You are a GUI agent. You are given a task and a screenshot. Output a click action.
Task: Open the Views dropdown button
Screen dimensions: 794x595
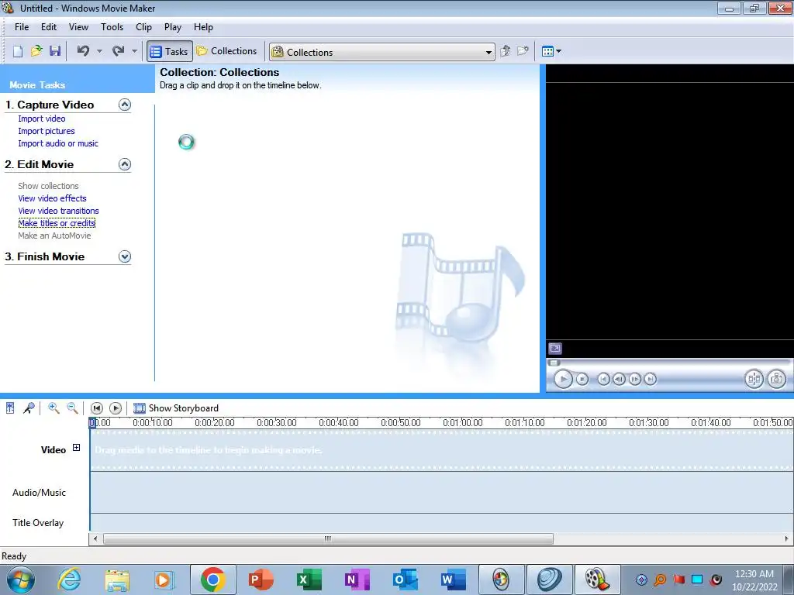point(551,51)
